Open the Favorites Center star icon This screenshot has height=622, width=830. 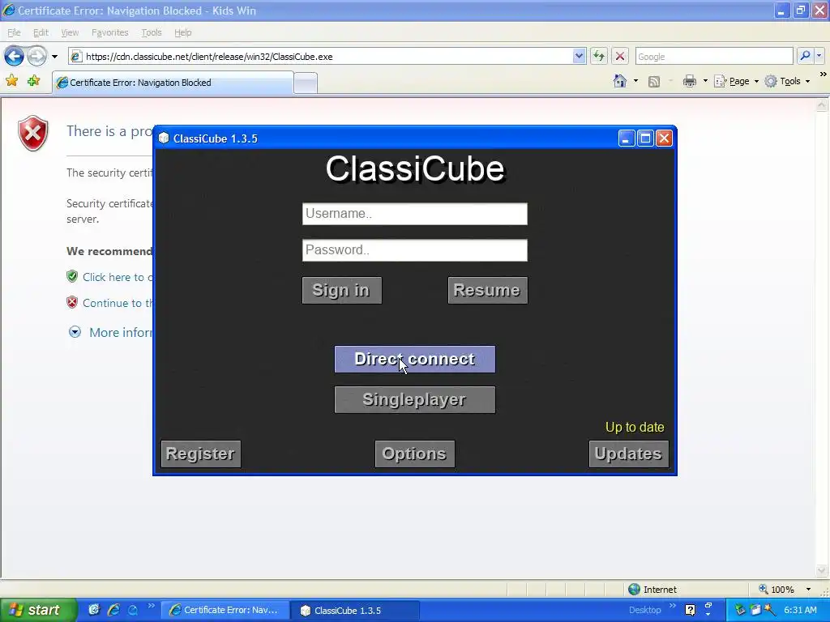pos(11,81)
